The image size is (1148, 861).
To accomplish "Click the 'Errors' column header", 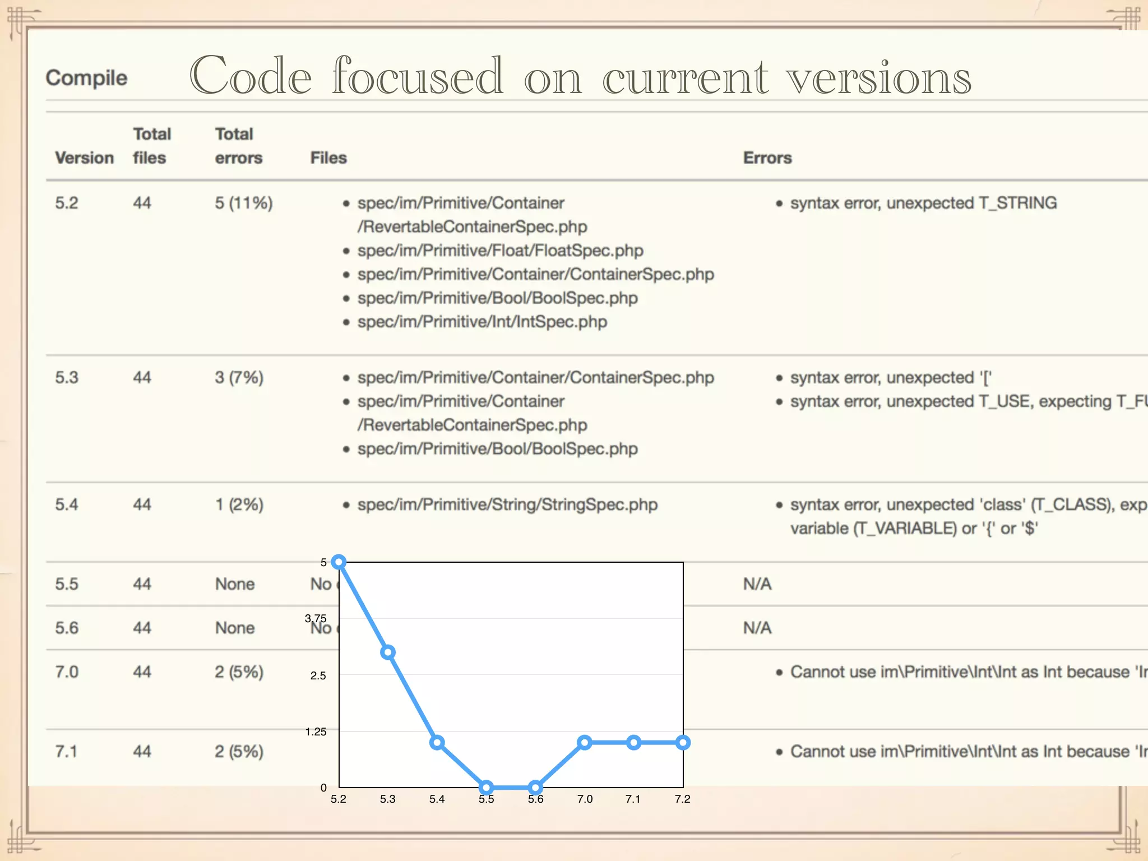I will 767,158.
